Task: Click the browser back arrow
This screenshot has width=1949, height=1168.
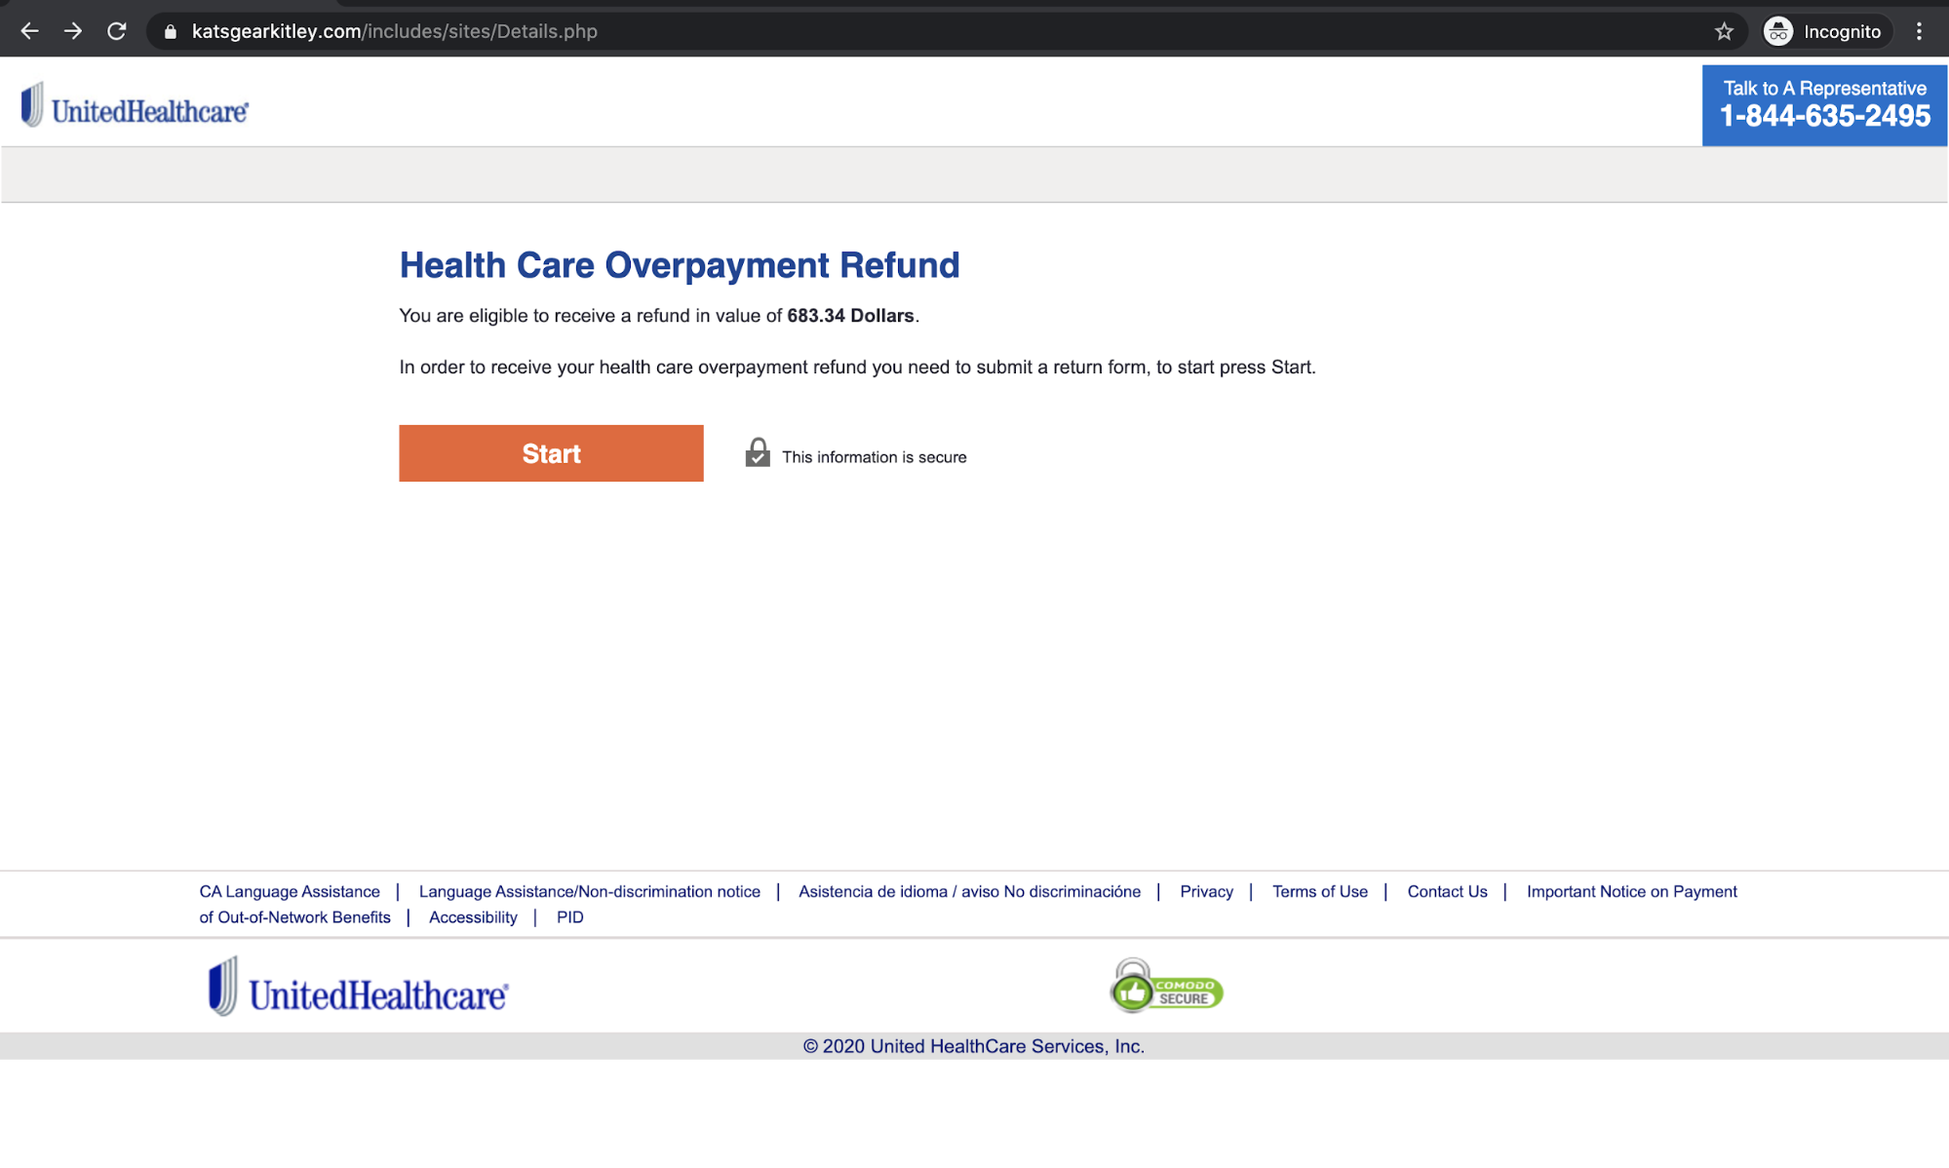Action: point(29,31)
